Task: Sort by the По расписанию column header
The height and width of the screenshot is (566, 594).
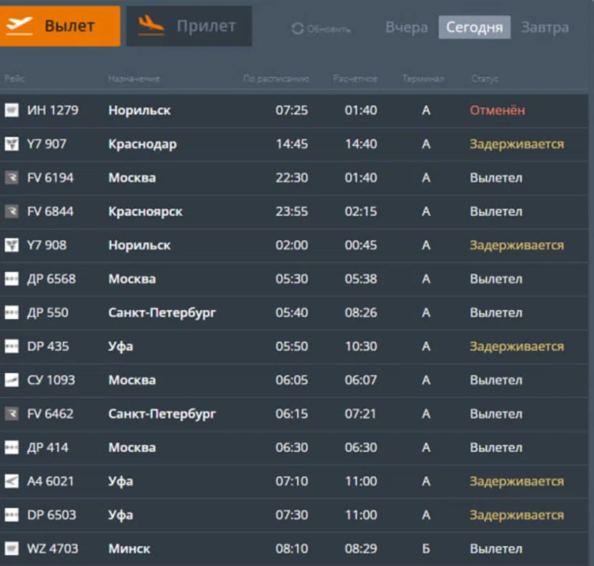Action: 276,79
